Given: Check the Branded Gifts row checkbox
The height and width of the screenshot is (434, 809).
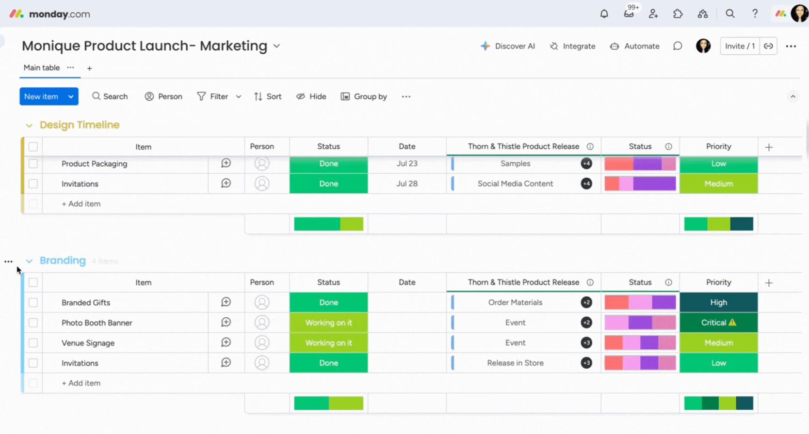Looking at the screenshot, I should pos(33,303).
